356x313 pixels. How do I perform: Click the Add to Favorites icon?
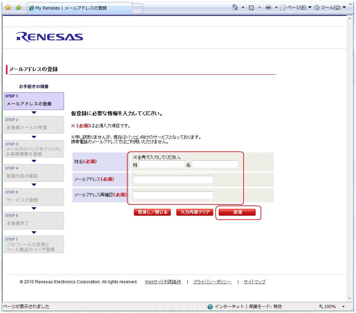point(18,8)
